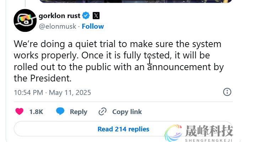Like the post with heart icon

point(20,112)
